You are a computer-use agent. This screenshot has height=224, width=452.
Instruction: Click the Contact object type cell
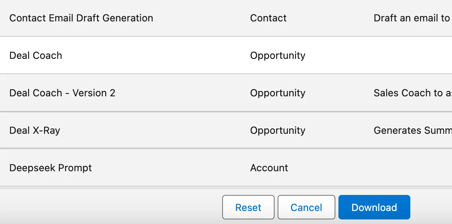click(268, 18)
